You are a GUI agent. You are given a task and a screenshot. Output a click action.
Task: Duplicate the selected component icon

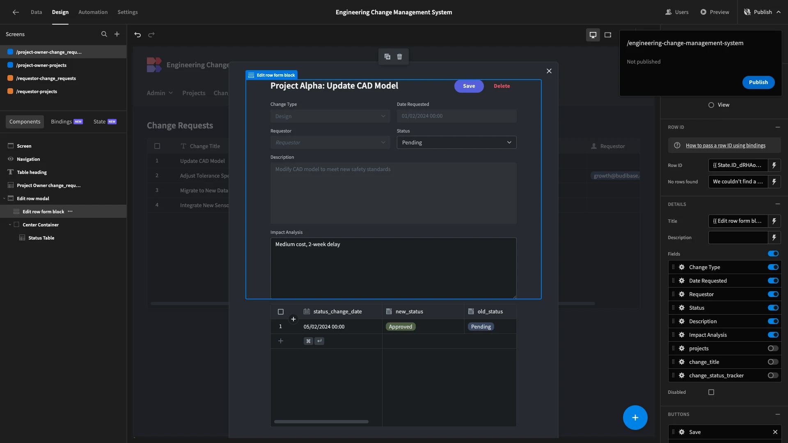387,57
